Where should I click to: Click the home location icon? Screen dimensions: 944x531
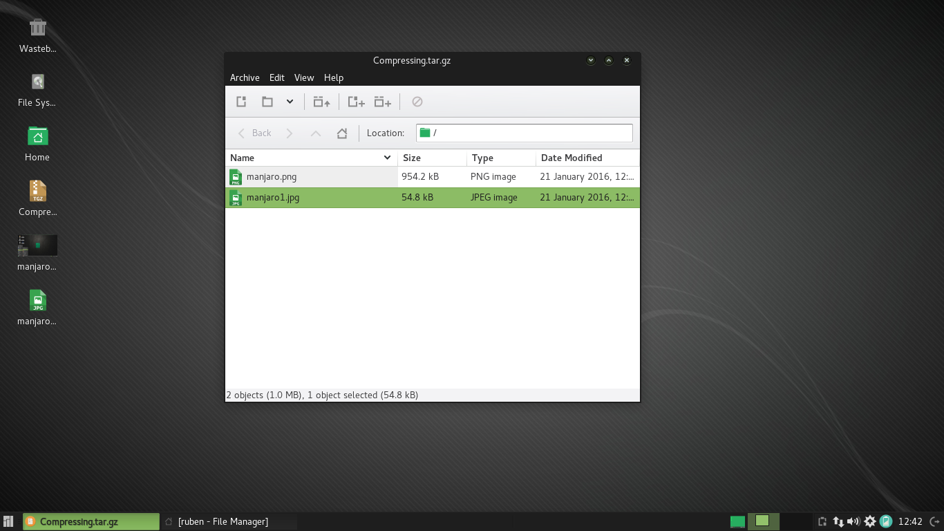tap(341, 133)
